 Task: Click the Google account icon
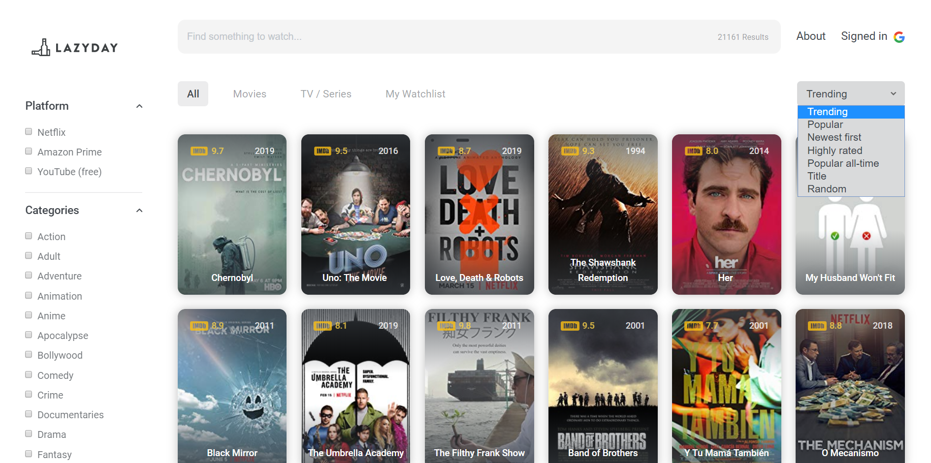pos(899,37)
